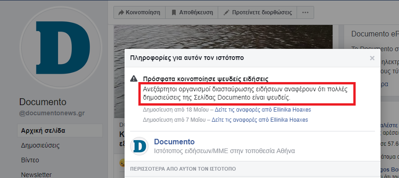Click Προτείνετε διορθώσεις button
Viewport: 399px width, 178px height.
(x=257, y=12)
